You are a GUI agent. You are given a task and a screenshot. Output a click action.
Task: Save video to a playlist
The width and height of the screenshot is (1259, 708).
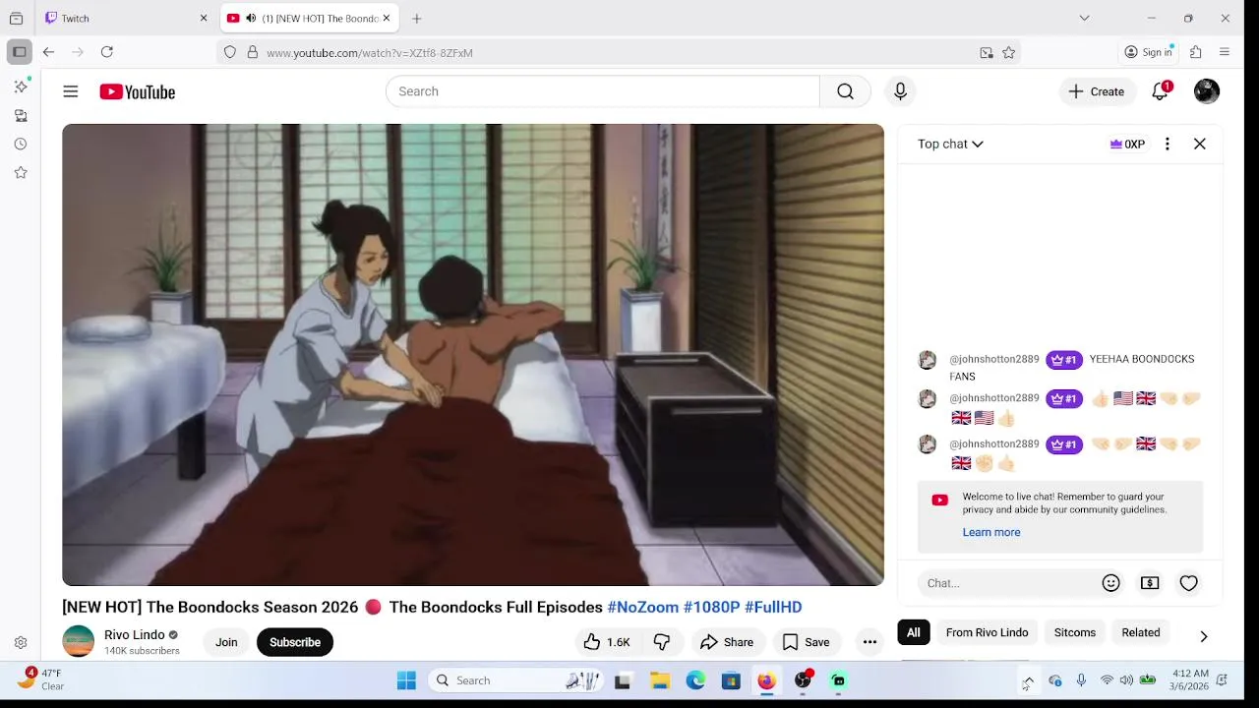(807, 642)
